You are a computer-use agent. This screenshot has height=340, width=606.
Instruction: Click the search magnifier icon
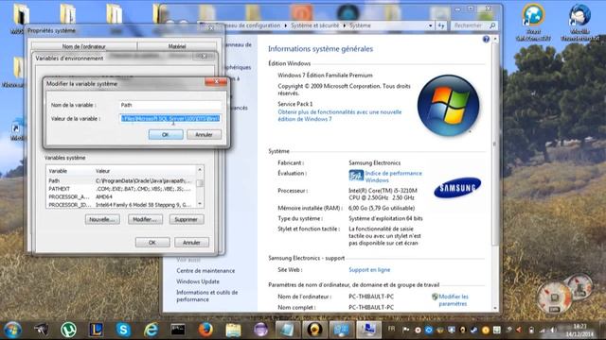492,25
